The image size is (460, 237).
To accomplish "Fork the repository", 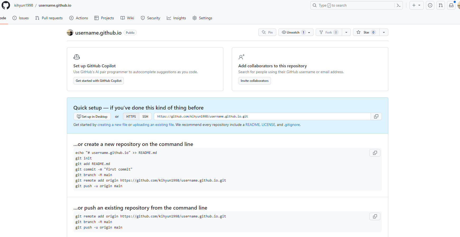I will tap(329, 32).
